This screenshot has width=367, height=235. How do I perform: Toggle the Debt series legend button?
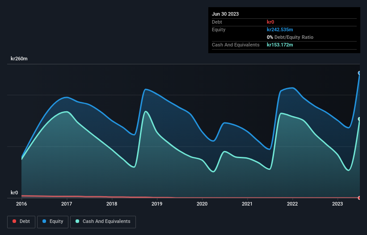click(21, 222)
